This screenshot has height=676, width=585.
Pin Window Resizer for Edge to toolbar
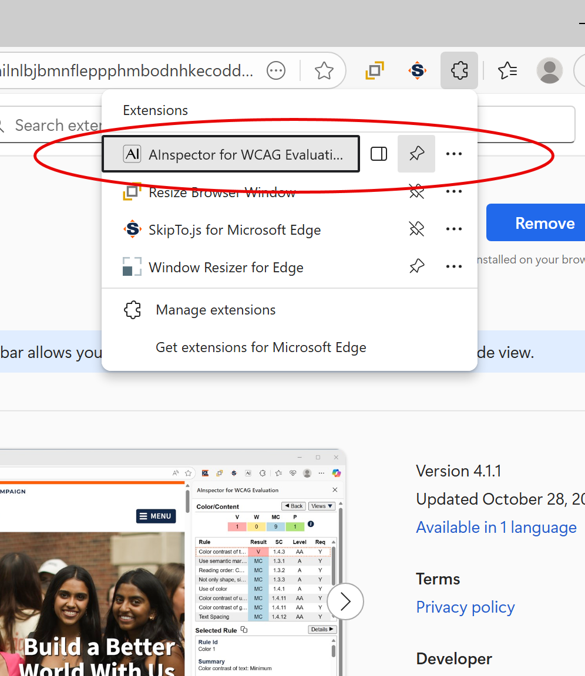coord(416,267)
